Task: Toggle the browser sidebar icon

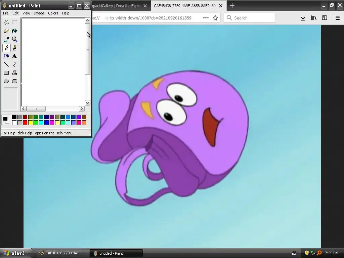Action: [325, 18]
